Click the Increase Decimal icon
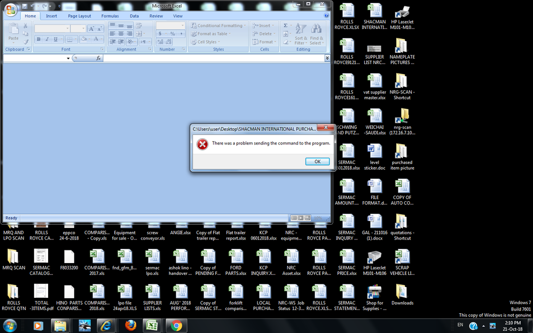The height and width of the screenshot is (333, 533). (160, 42)
